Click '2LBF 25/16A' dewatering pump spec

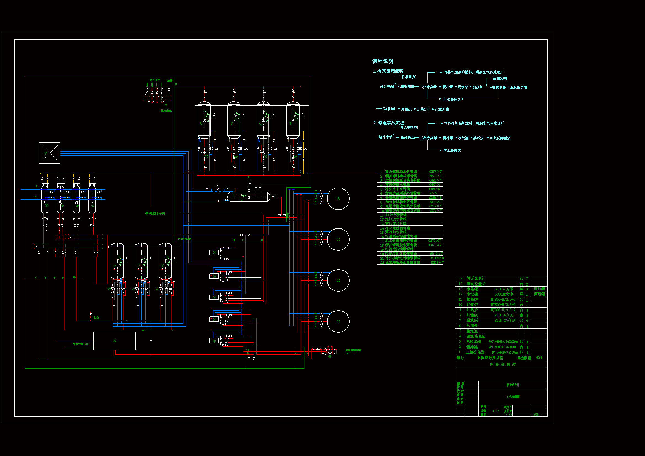(x=505, y=321)
